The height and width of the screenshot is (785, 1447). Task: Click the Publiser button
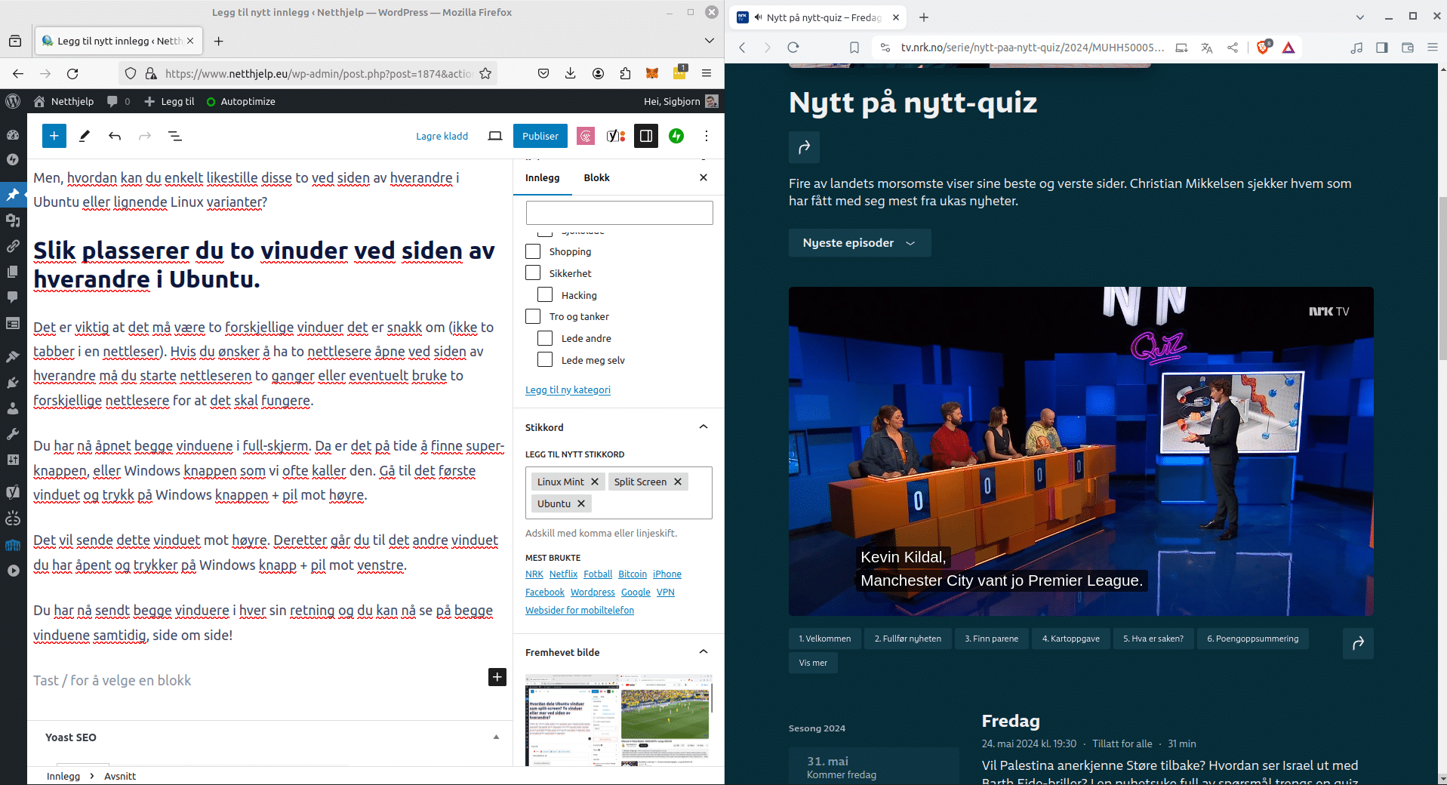(540, 136)
